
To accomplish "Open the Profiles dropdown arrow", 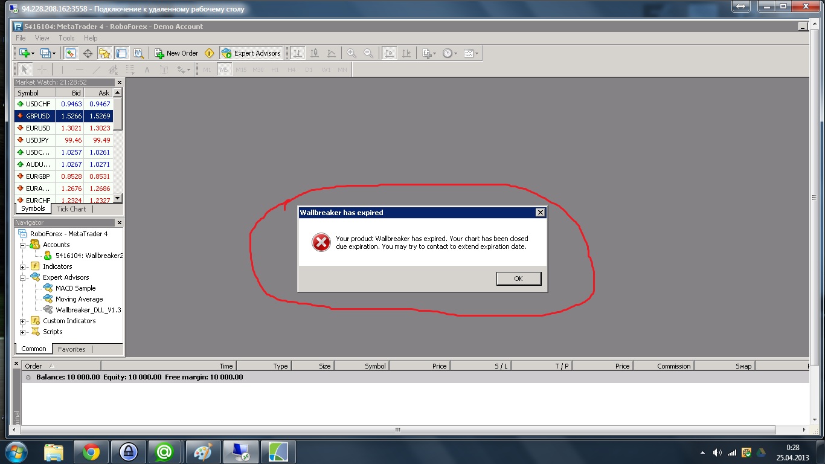I will click(x=54, y=53).
